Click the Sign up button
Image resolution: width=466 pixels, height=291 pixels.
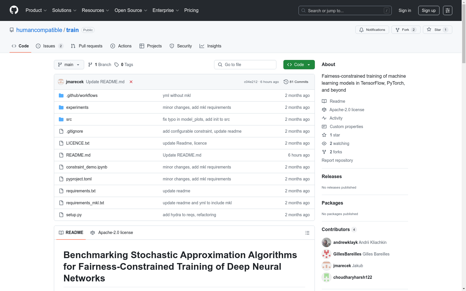click(x=429, y=10)
